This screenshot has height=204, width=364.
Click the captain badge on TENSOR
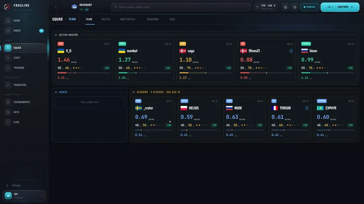307,108
